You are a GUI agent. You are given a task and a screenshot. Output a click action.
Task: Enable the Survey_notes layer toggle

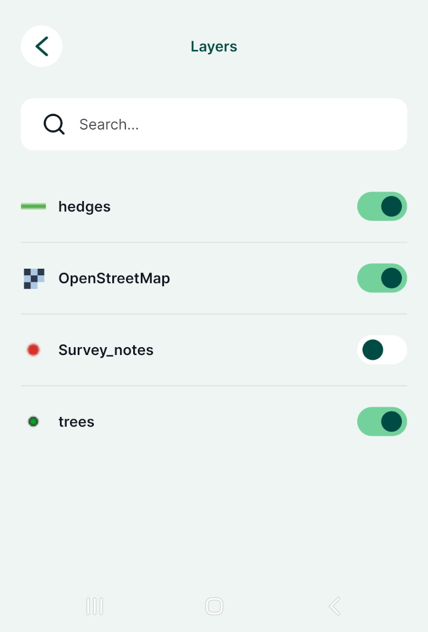(382, 350)
